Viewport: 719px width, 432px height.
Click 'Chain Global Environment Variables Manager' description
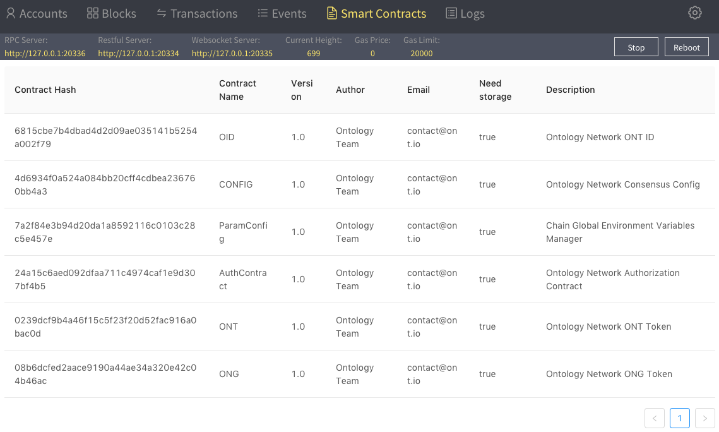pyautogui.click(x=620, y=232)
